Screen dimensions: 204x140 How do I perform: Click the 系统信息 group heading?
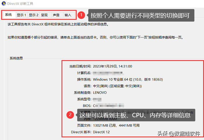pos(16,58)
